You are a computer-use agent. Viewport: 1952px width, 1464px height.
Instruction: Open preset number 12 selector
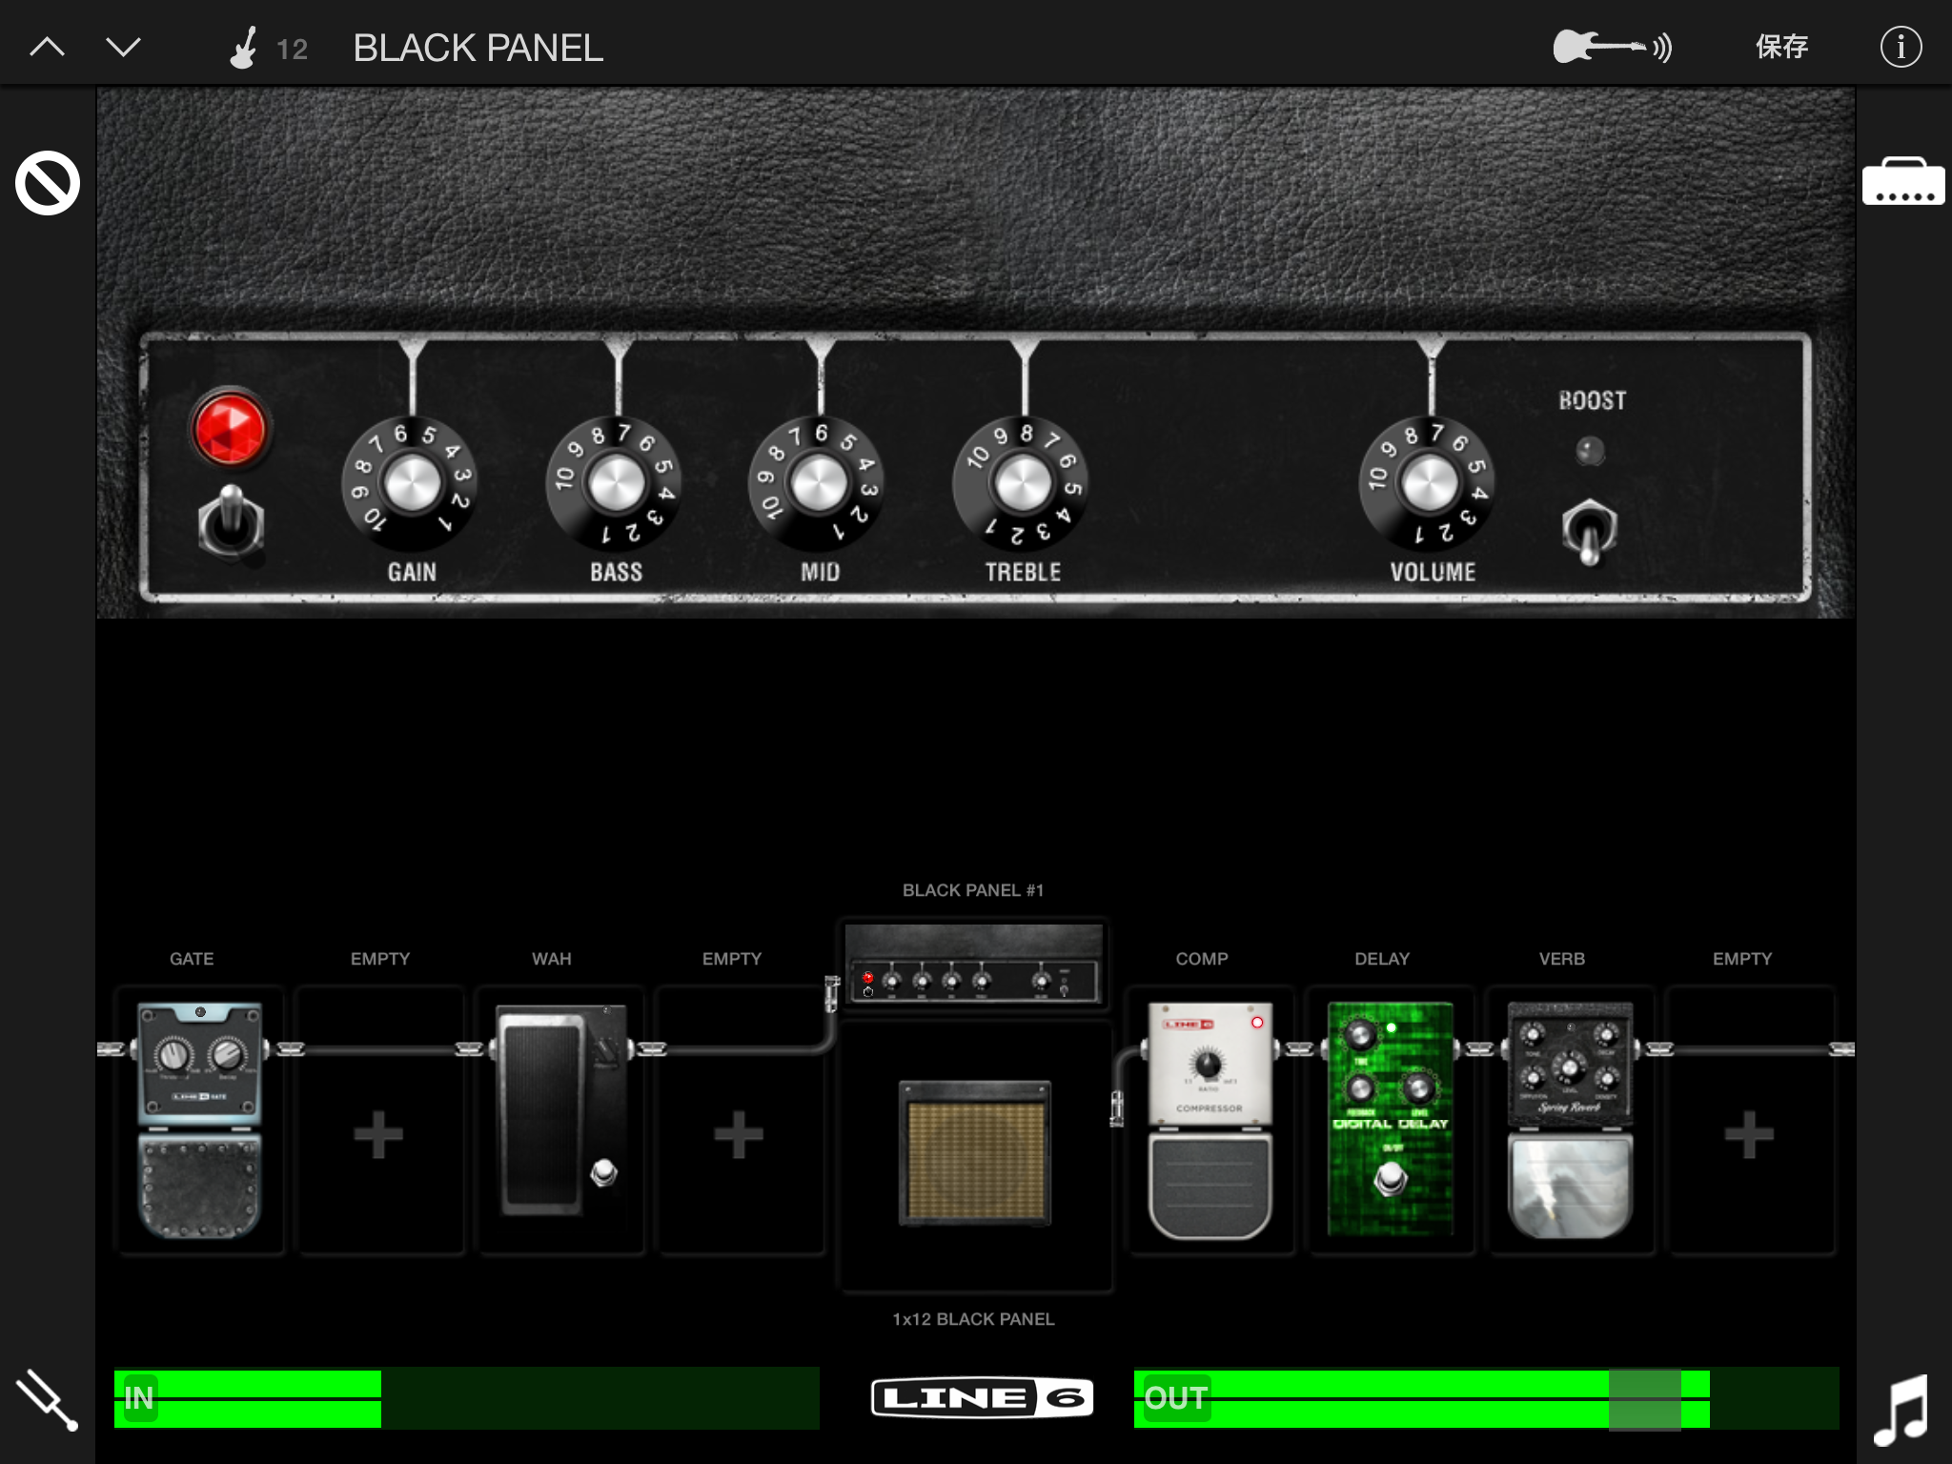[x=292, y=49]
